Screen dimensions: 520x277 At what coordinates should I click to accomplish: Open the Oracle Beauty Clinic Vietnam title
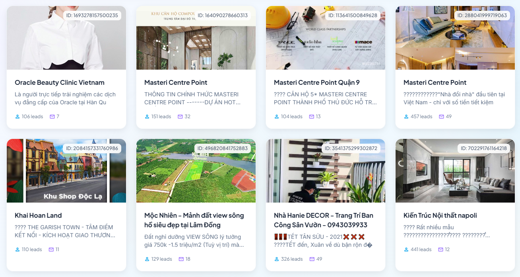[x=60, y=82]
